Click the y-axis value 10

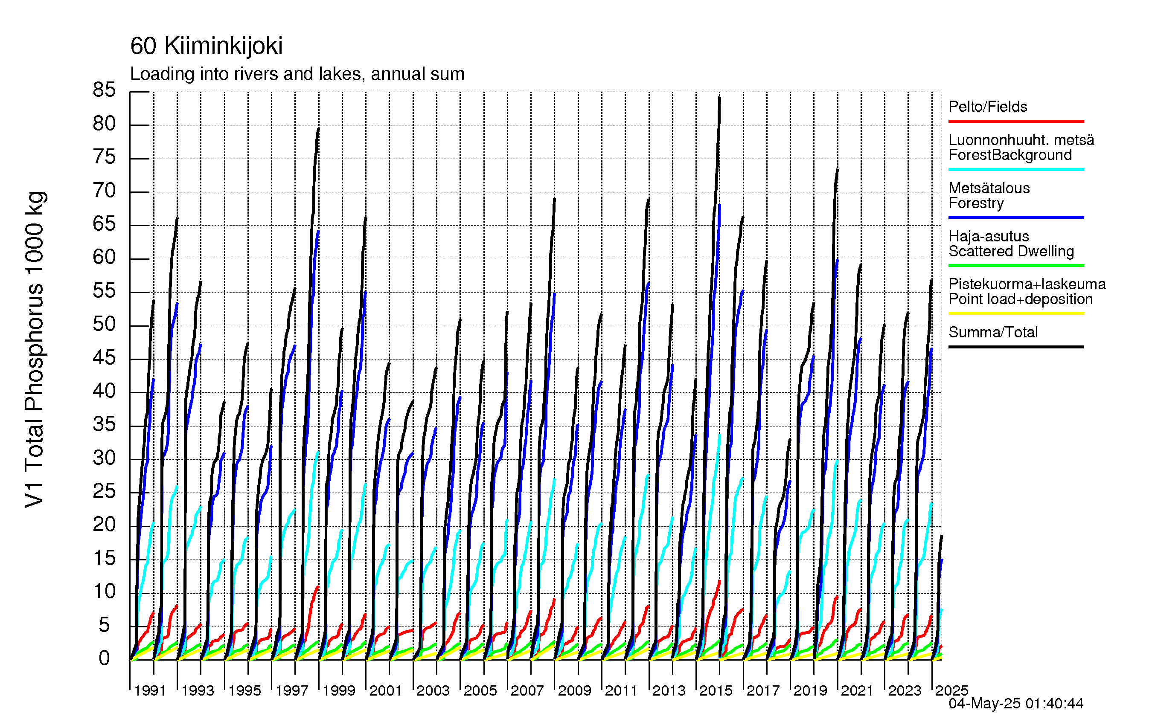(x=104, y=592)
